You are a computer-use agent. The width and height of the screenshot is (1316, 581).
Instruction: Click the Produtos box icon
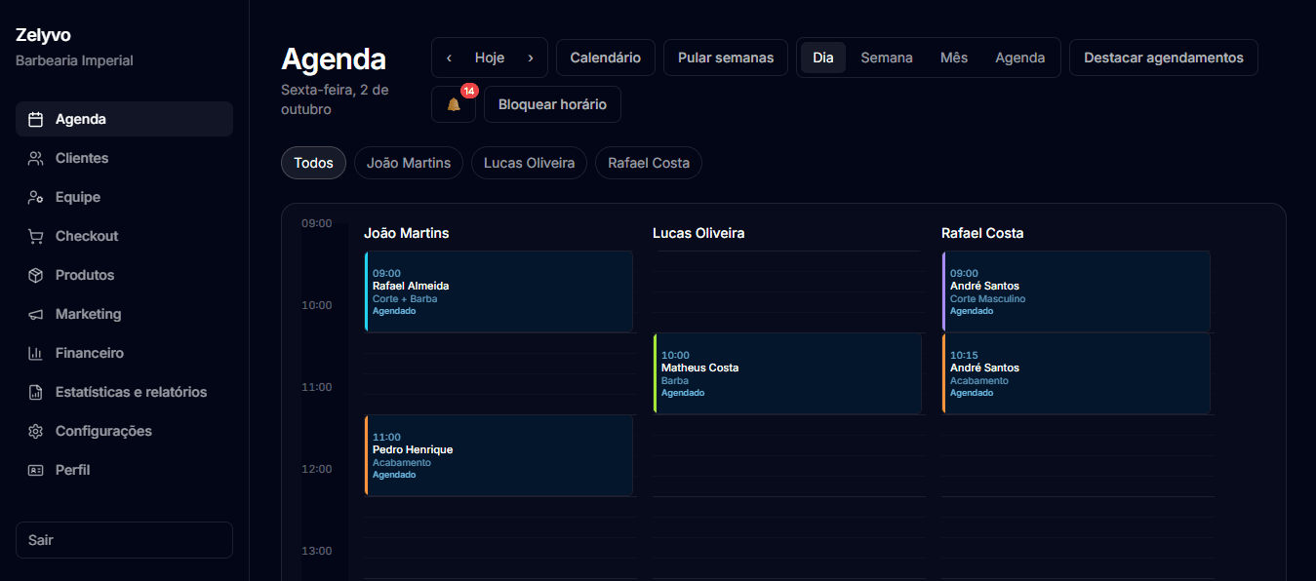pos(35,275)
